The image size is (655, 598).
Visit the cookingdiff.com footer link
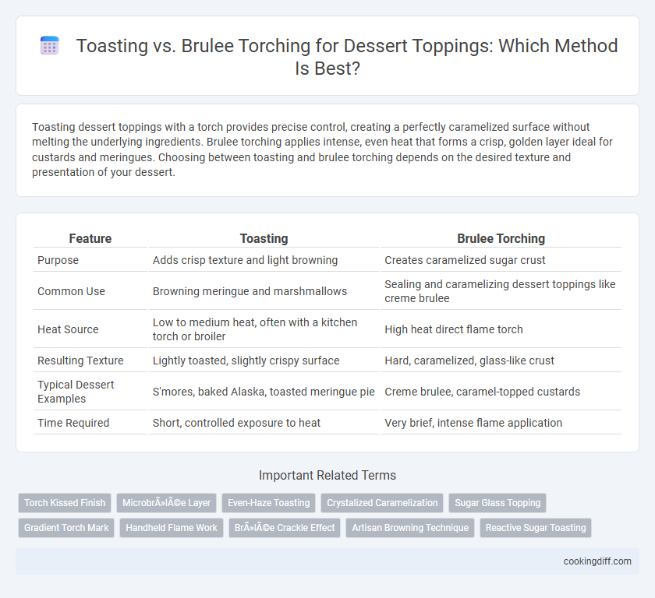(597, 561)
